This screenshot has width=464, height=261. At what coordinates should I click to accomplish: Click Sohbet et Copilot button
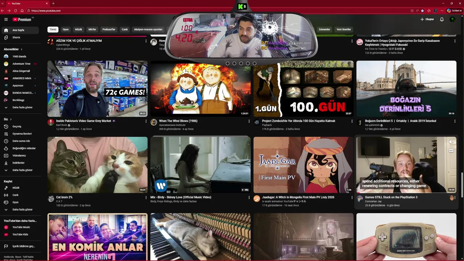(454, 11)
